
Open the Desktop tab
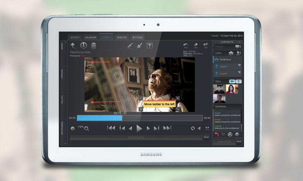click(122, 37)
